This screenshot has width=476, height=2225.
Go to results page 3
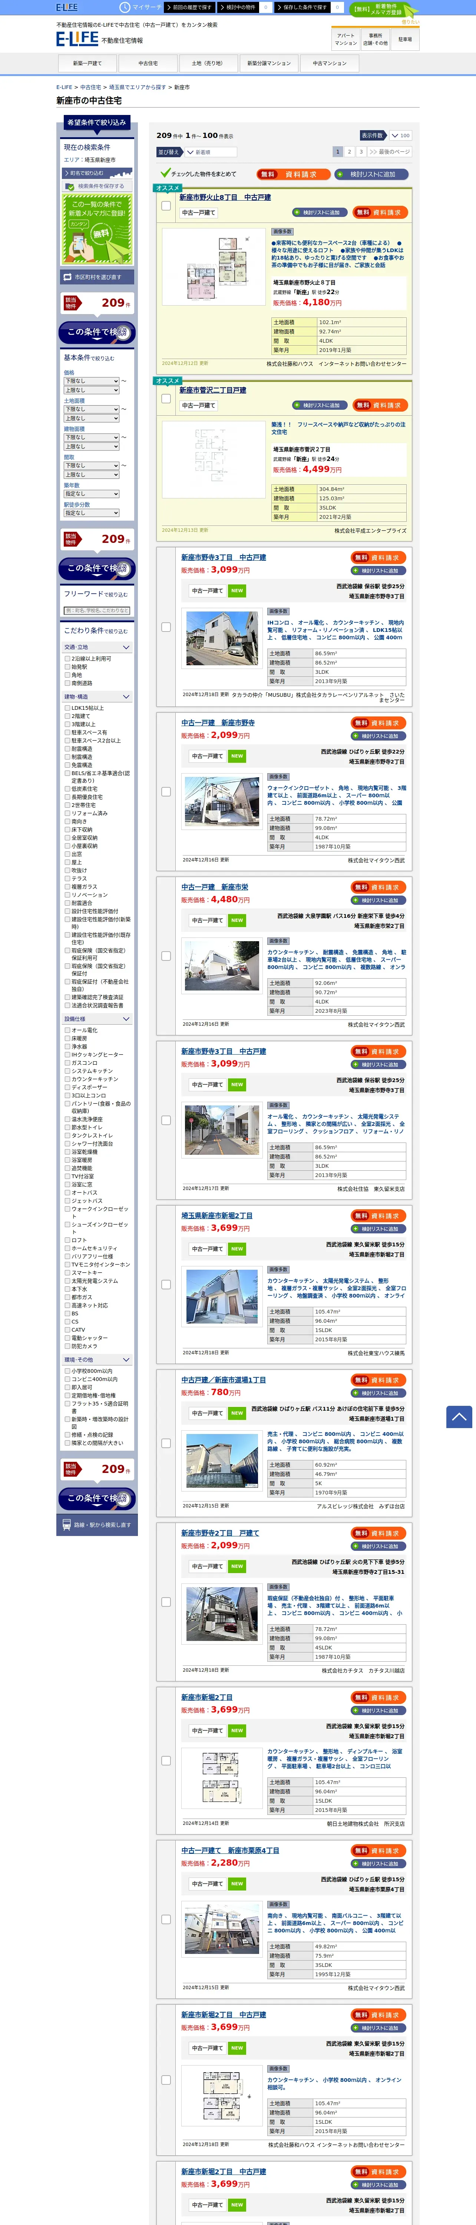click(x=361, y=151)
